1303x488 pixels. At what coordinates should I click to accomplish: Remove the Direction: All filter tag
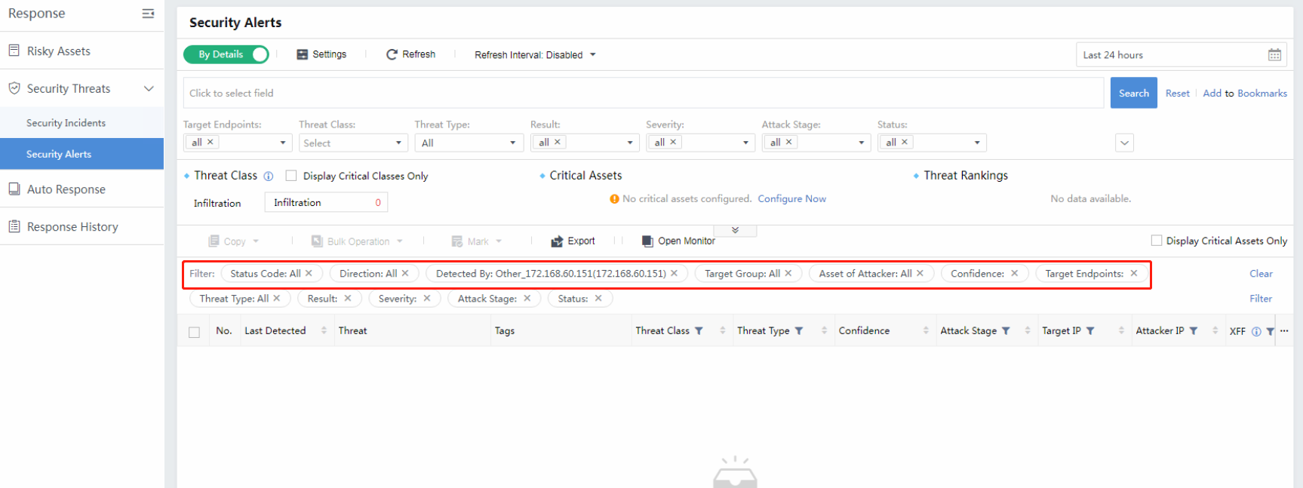pos(405,274)
